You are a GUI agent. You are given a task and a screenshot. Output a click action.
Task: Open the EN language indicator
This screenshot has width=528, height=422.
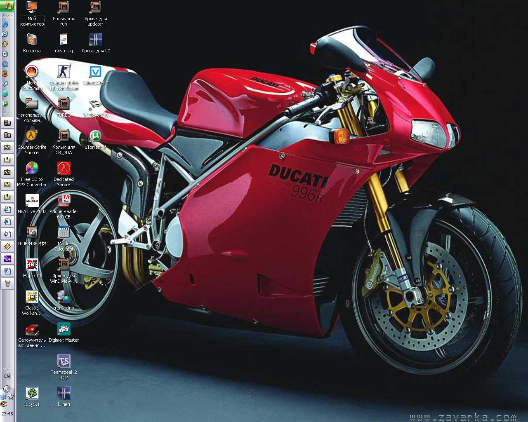(7, 376)
